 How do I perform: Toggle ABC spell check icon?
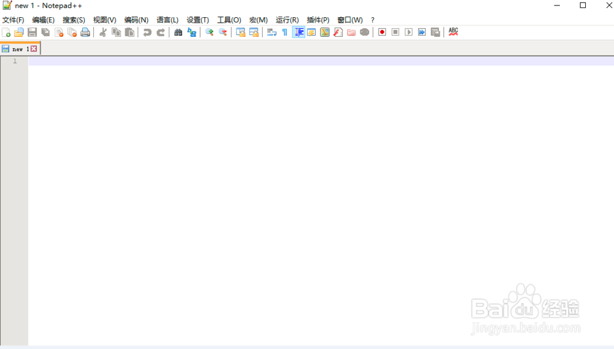(x=453, y=32)
